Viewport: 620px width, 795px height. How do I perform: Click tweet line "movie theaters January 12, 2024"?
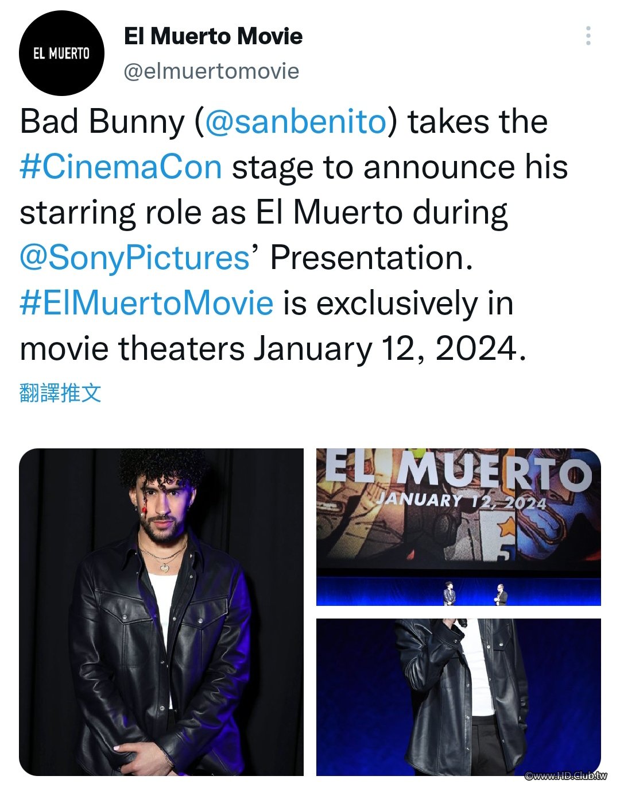(x=273, y=348)
